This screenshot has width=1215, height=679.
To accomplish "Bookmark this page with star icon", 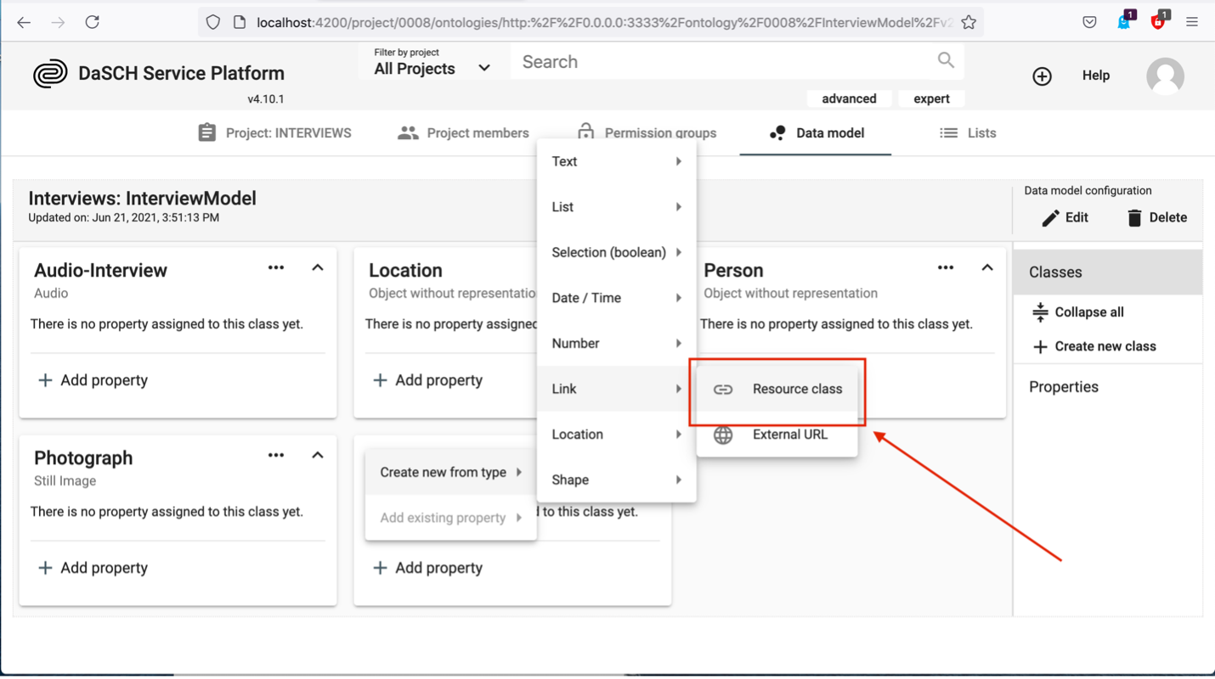I will pyautogui.click(x=969, y=22).
